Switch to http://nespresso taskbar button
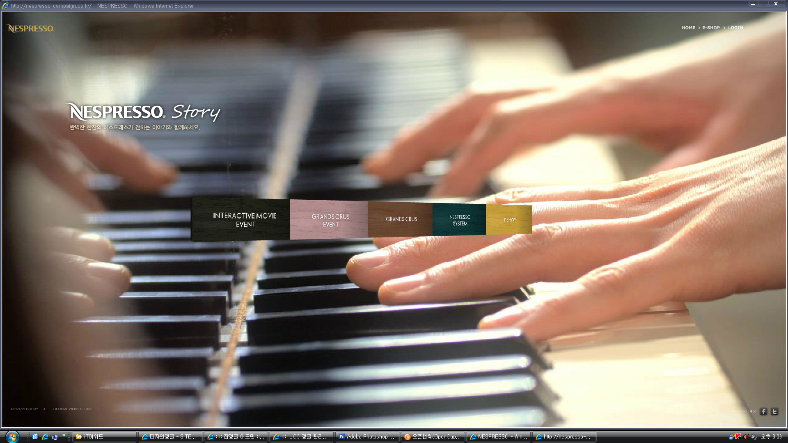The image size is (788, 443). click(564, 437)
